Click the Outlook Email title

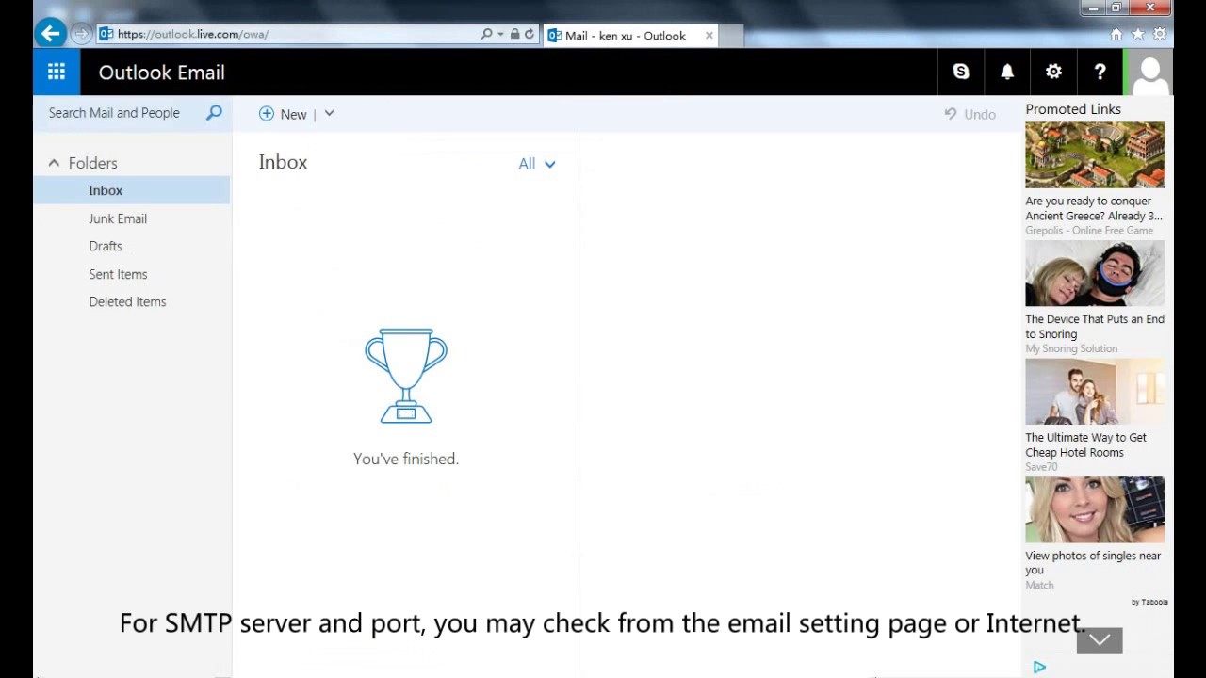pos(161,73)
